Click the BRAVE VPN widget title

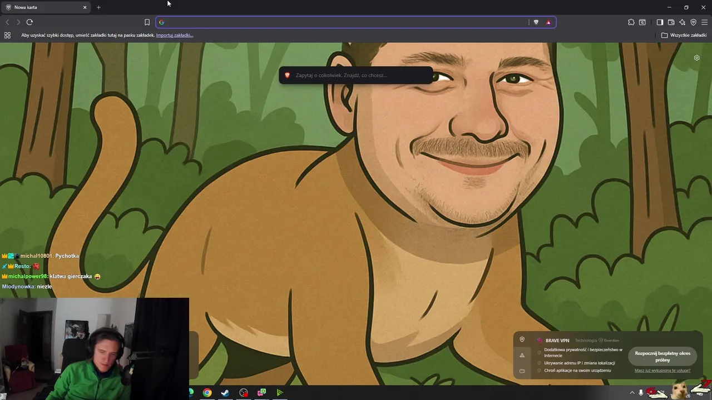tap(557, 341)
